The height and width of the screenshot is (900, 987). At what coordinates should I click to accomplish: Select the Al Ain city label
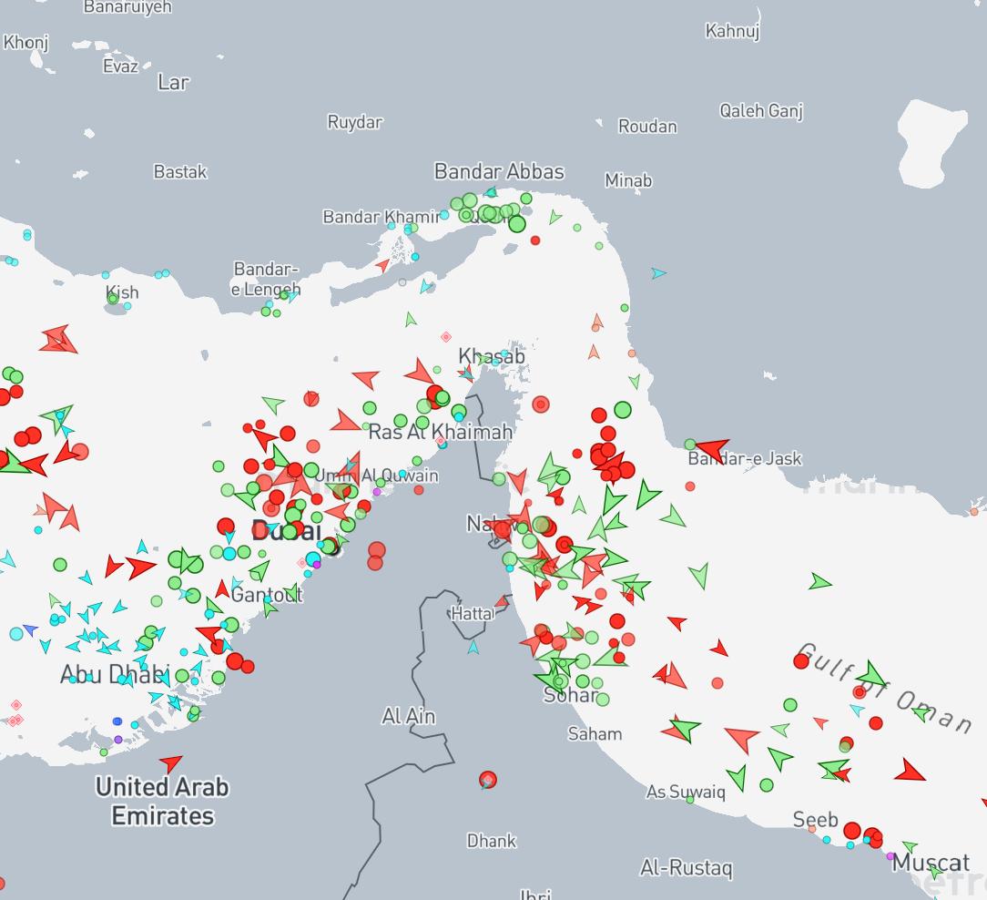coord(408,717)
